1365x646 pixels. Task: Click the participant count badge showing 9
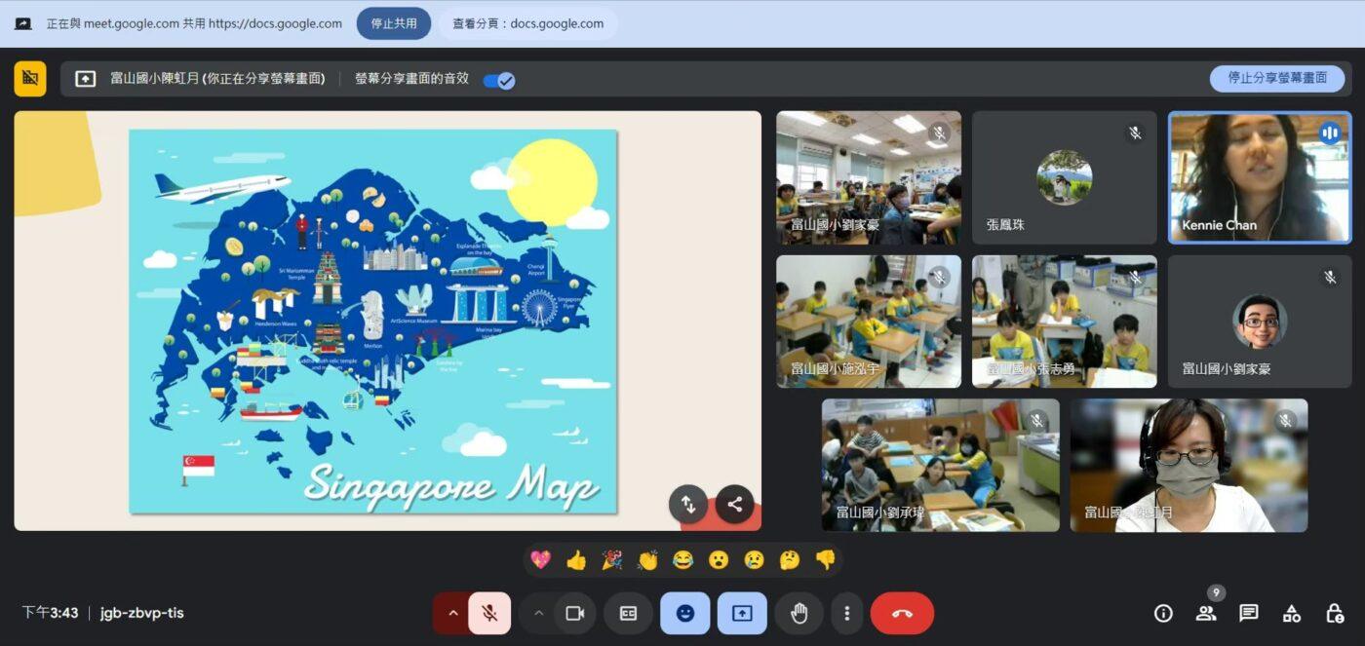1215,592
